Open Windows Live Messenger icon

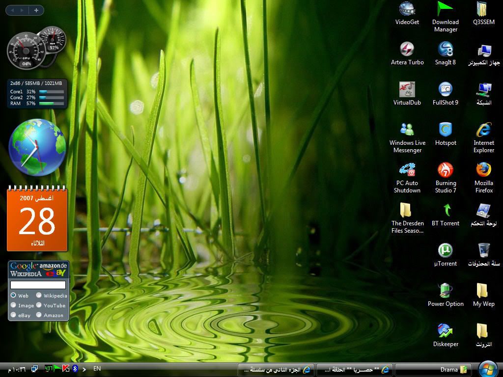pos(407,130)
